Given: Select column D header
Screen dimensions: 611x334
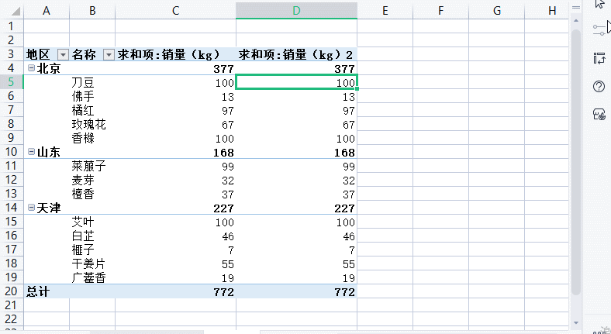Looking at the screenshot, I should [x=296, y=10].
